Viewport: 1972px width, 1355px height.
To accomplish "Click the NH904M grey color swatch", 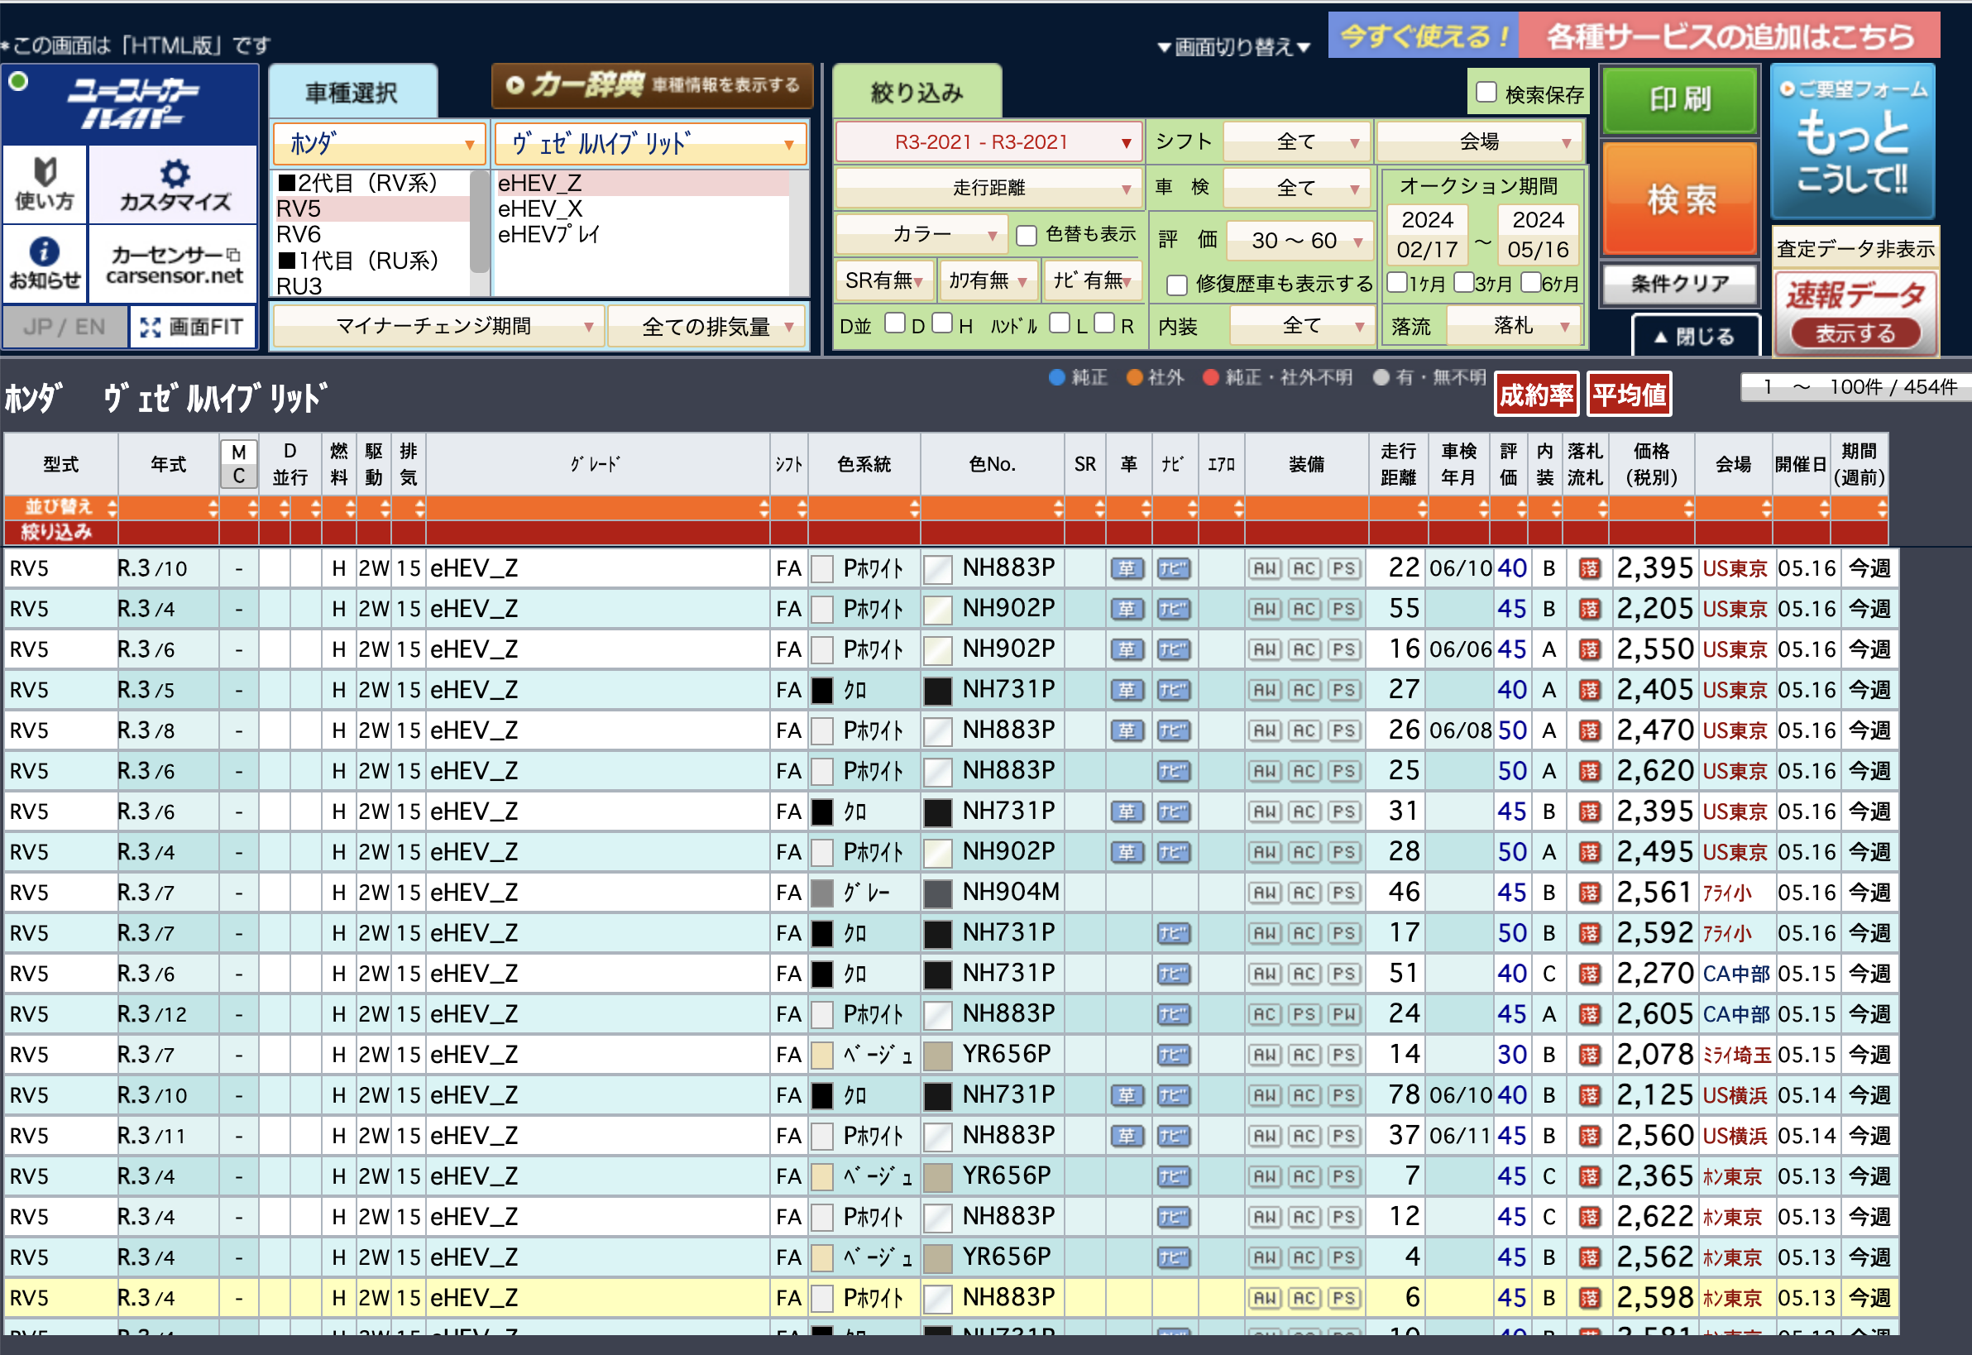I will 936,894.
